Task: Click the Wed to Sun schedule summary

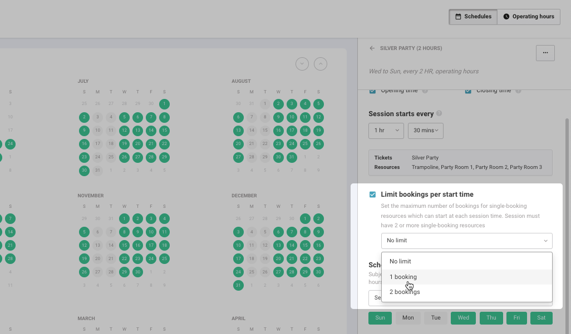Action: [x=424, y=71]
